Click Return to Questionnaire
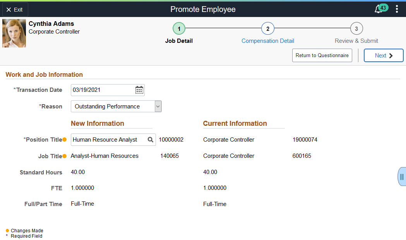Viewport: 406px width, 240px height. point(322,55)
